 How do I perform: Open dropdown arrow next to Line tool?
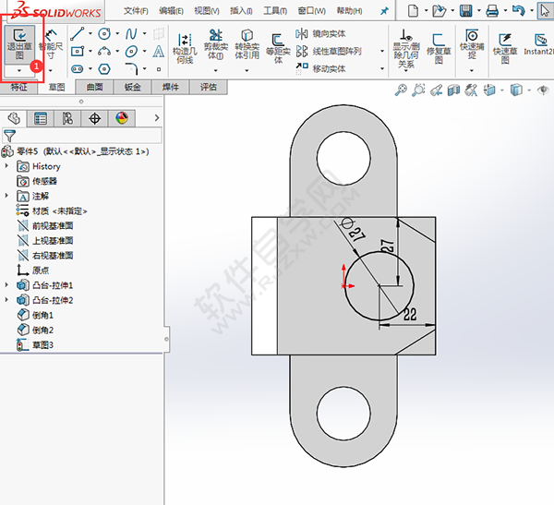90,34
